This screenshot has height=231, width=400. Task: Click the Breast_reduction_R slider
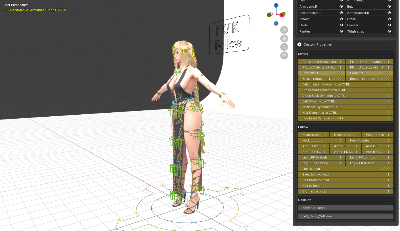point(369,79)
